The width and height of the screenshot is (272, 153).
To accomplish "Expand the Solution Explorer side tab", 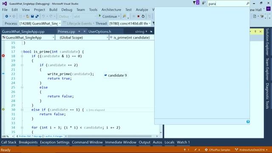I will [267, 42].
